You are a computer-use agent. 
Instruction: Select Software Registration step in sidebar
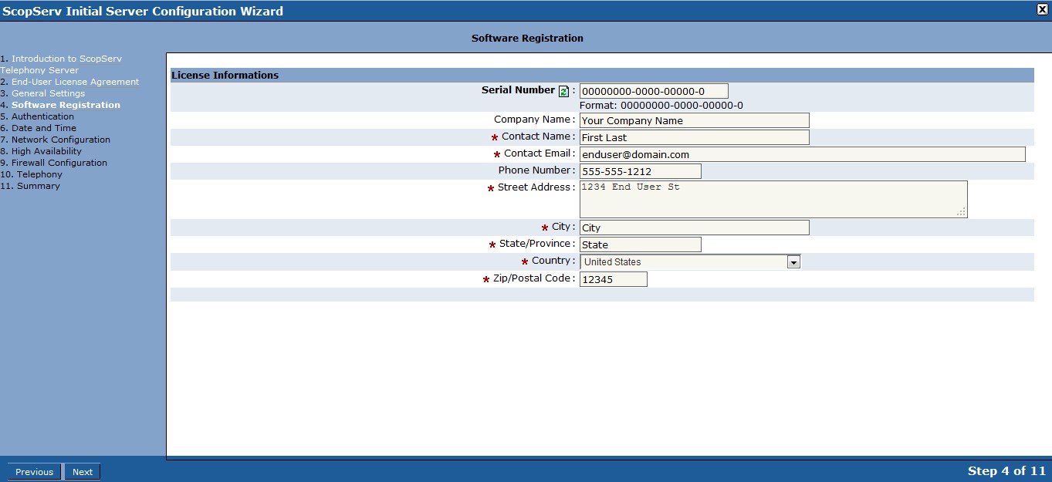click(66, 105)
